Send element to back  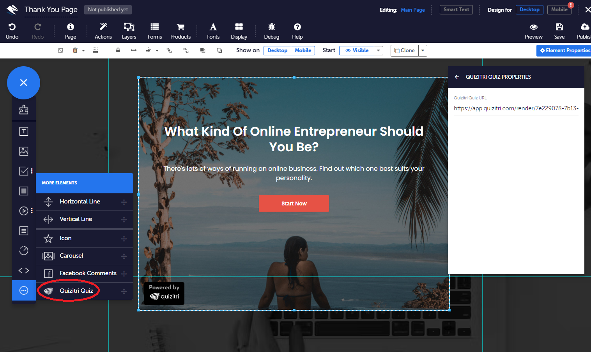[x=219, y=50]
